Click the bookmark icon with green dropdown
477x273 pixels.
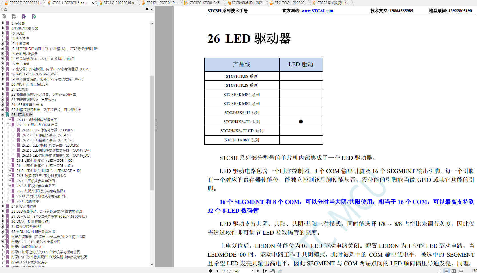point(34,17)
